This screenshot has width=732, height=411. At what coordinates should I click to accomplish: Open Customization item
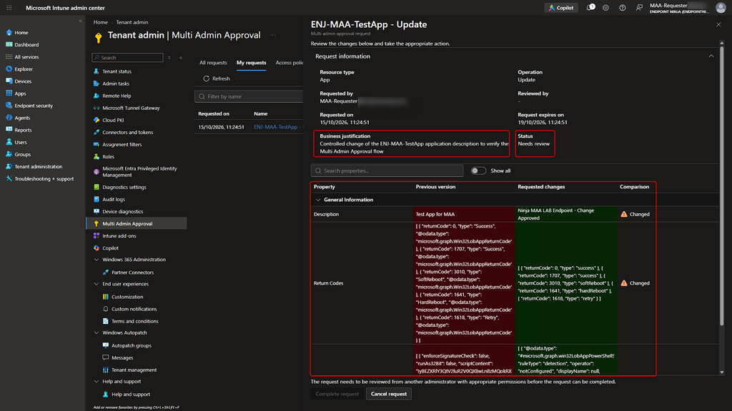[x=127, y=296]
